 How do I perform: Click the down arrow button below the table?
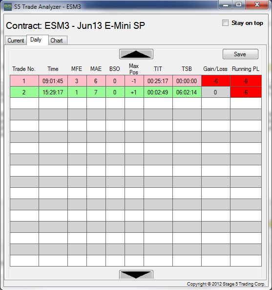[136, 274]
